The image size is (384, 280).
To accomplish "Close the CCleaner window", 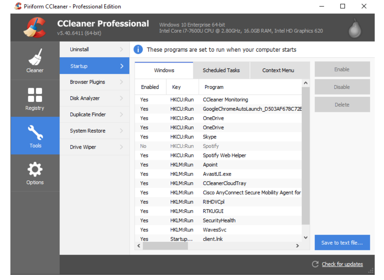I will tap(364, 6).
